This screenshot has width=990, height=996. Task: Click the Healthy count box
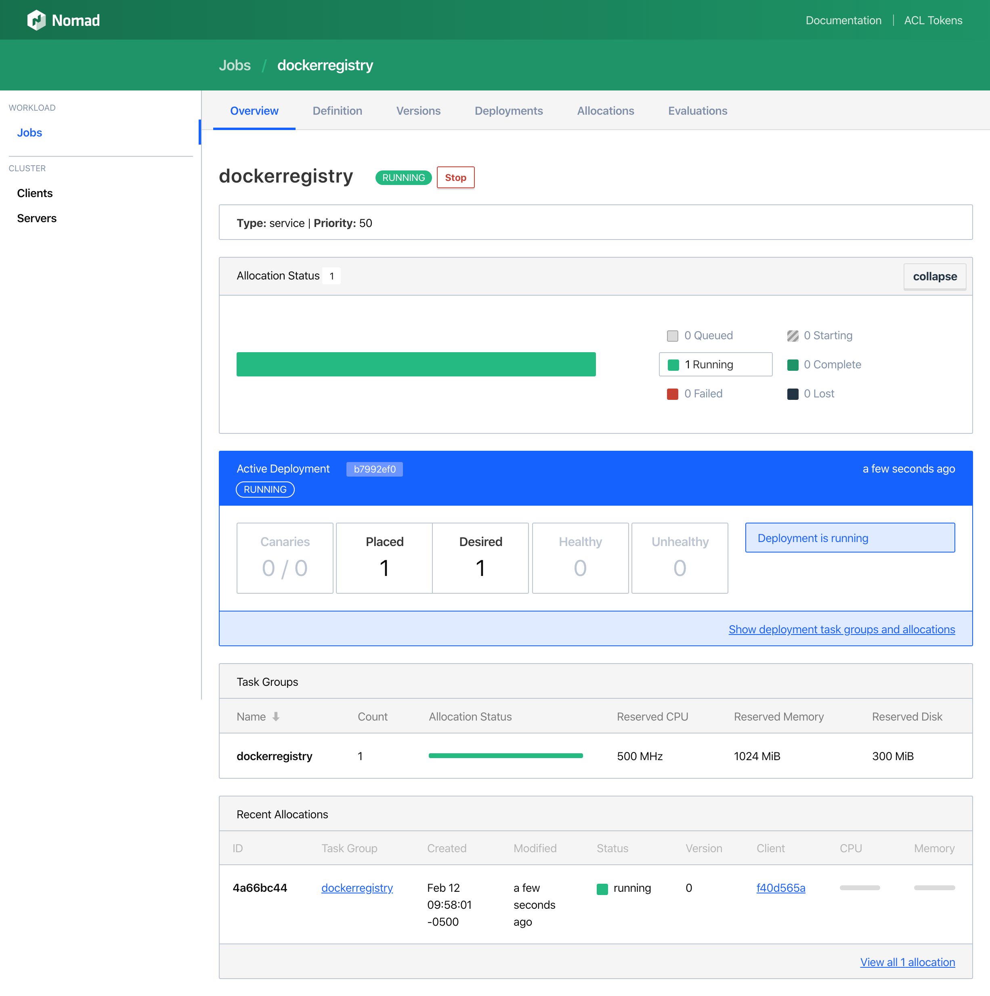580,558
